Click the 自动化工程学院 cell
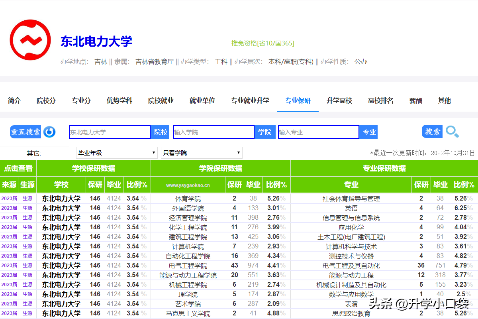The width and height of the screenshot is (478, 319). (188, 256)
